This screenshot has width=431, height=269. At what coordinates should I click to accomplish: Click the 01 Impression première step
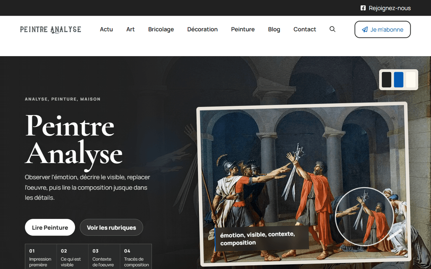point(41,257)
